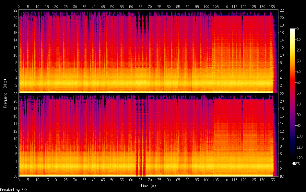Click the DC label on the right frequency axis
This screenshot has height=192, width=306.
pyautogui.click(x=282, y=176)
